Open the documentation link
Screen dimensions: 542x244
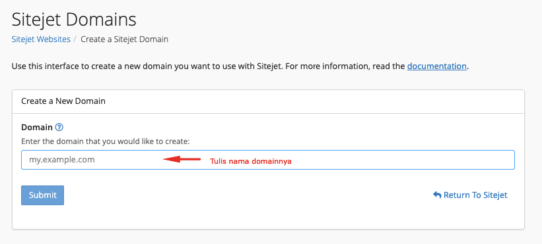tap(436, 66)
